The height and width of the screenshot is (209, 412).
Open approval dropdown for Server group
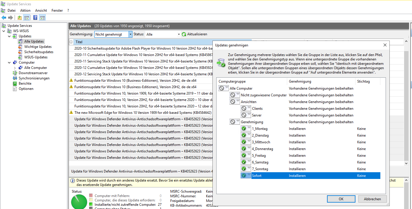coord(246,115)
